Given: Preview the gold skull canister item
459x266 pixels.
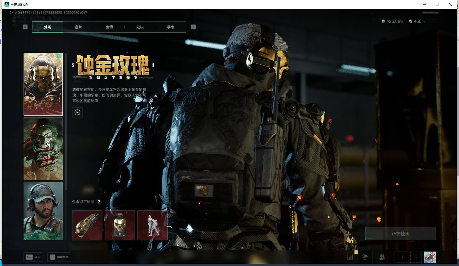Looking at the screenshot, I should click(x=120, y=225).
